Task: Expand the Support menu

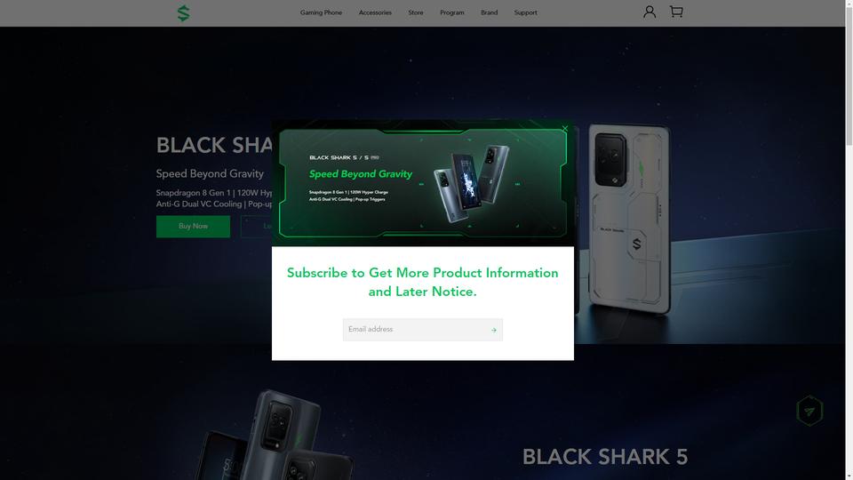Action: pyautogui.click(x=525, y=12)
